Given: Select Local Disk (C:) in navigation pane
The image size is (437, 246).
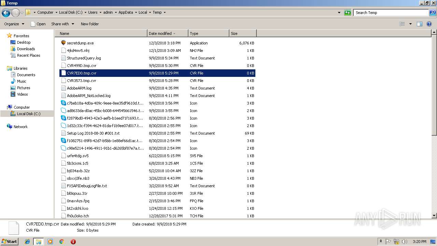Looking at the screenshot, I should [29, 114].
